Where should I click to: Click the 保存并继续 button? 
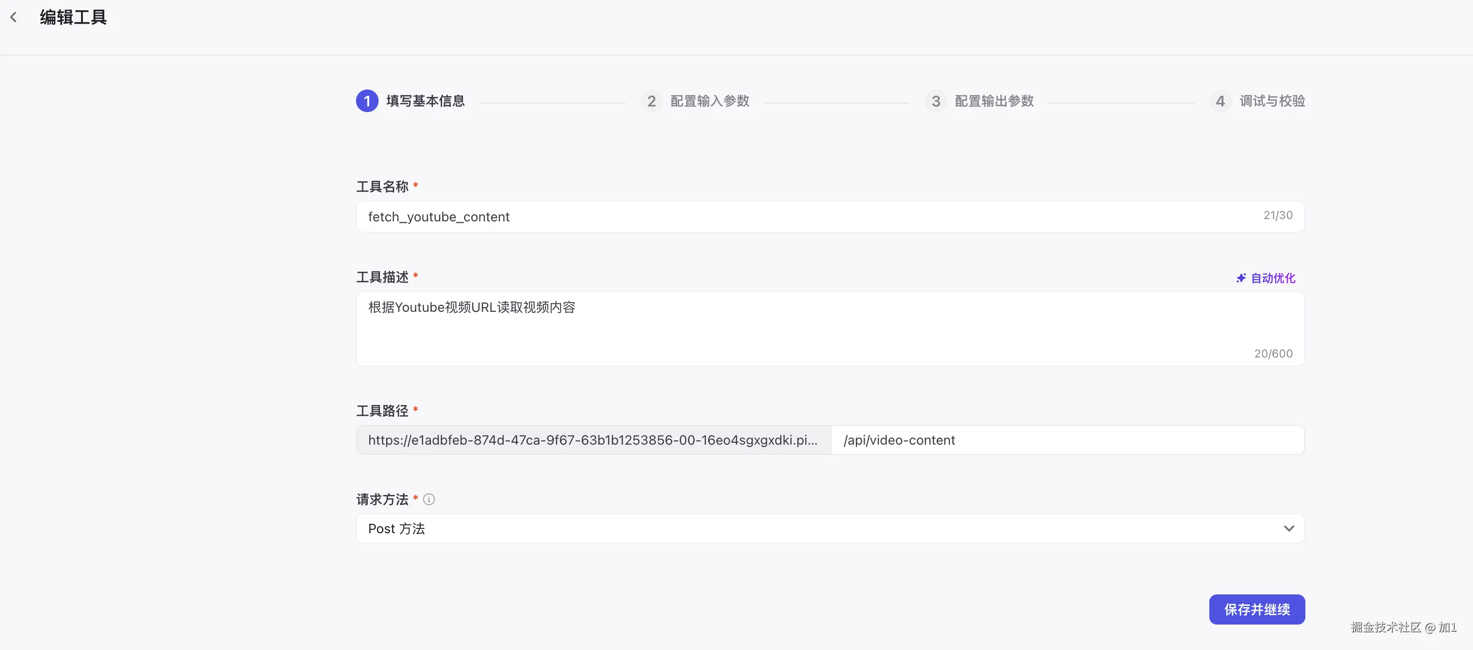click(x=1256, y=609)
